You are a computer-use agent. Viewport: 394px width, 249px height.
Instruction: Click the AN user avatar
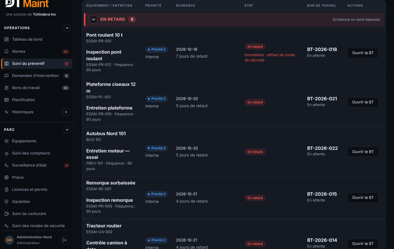tap(9, 240)
